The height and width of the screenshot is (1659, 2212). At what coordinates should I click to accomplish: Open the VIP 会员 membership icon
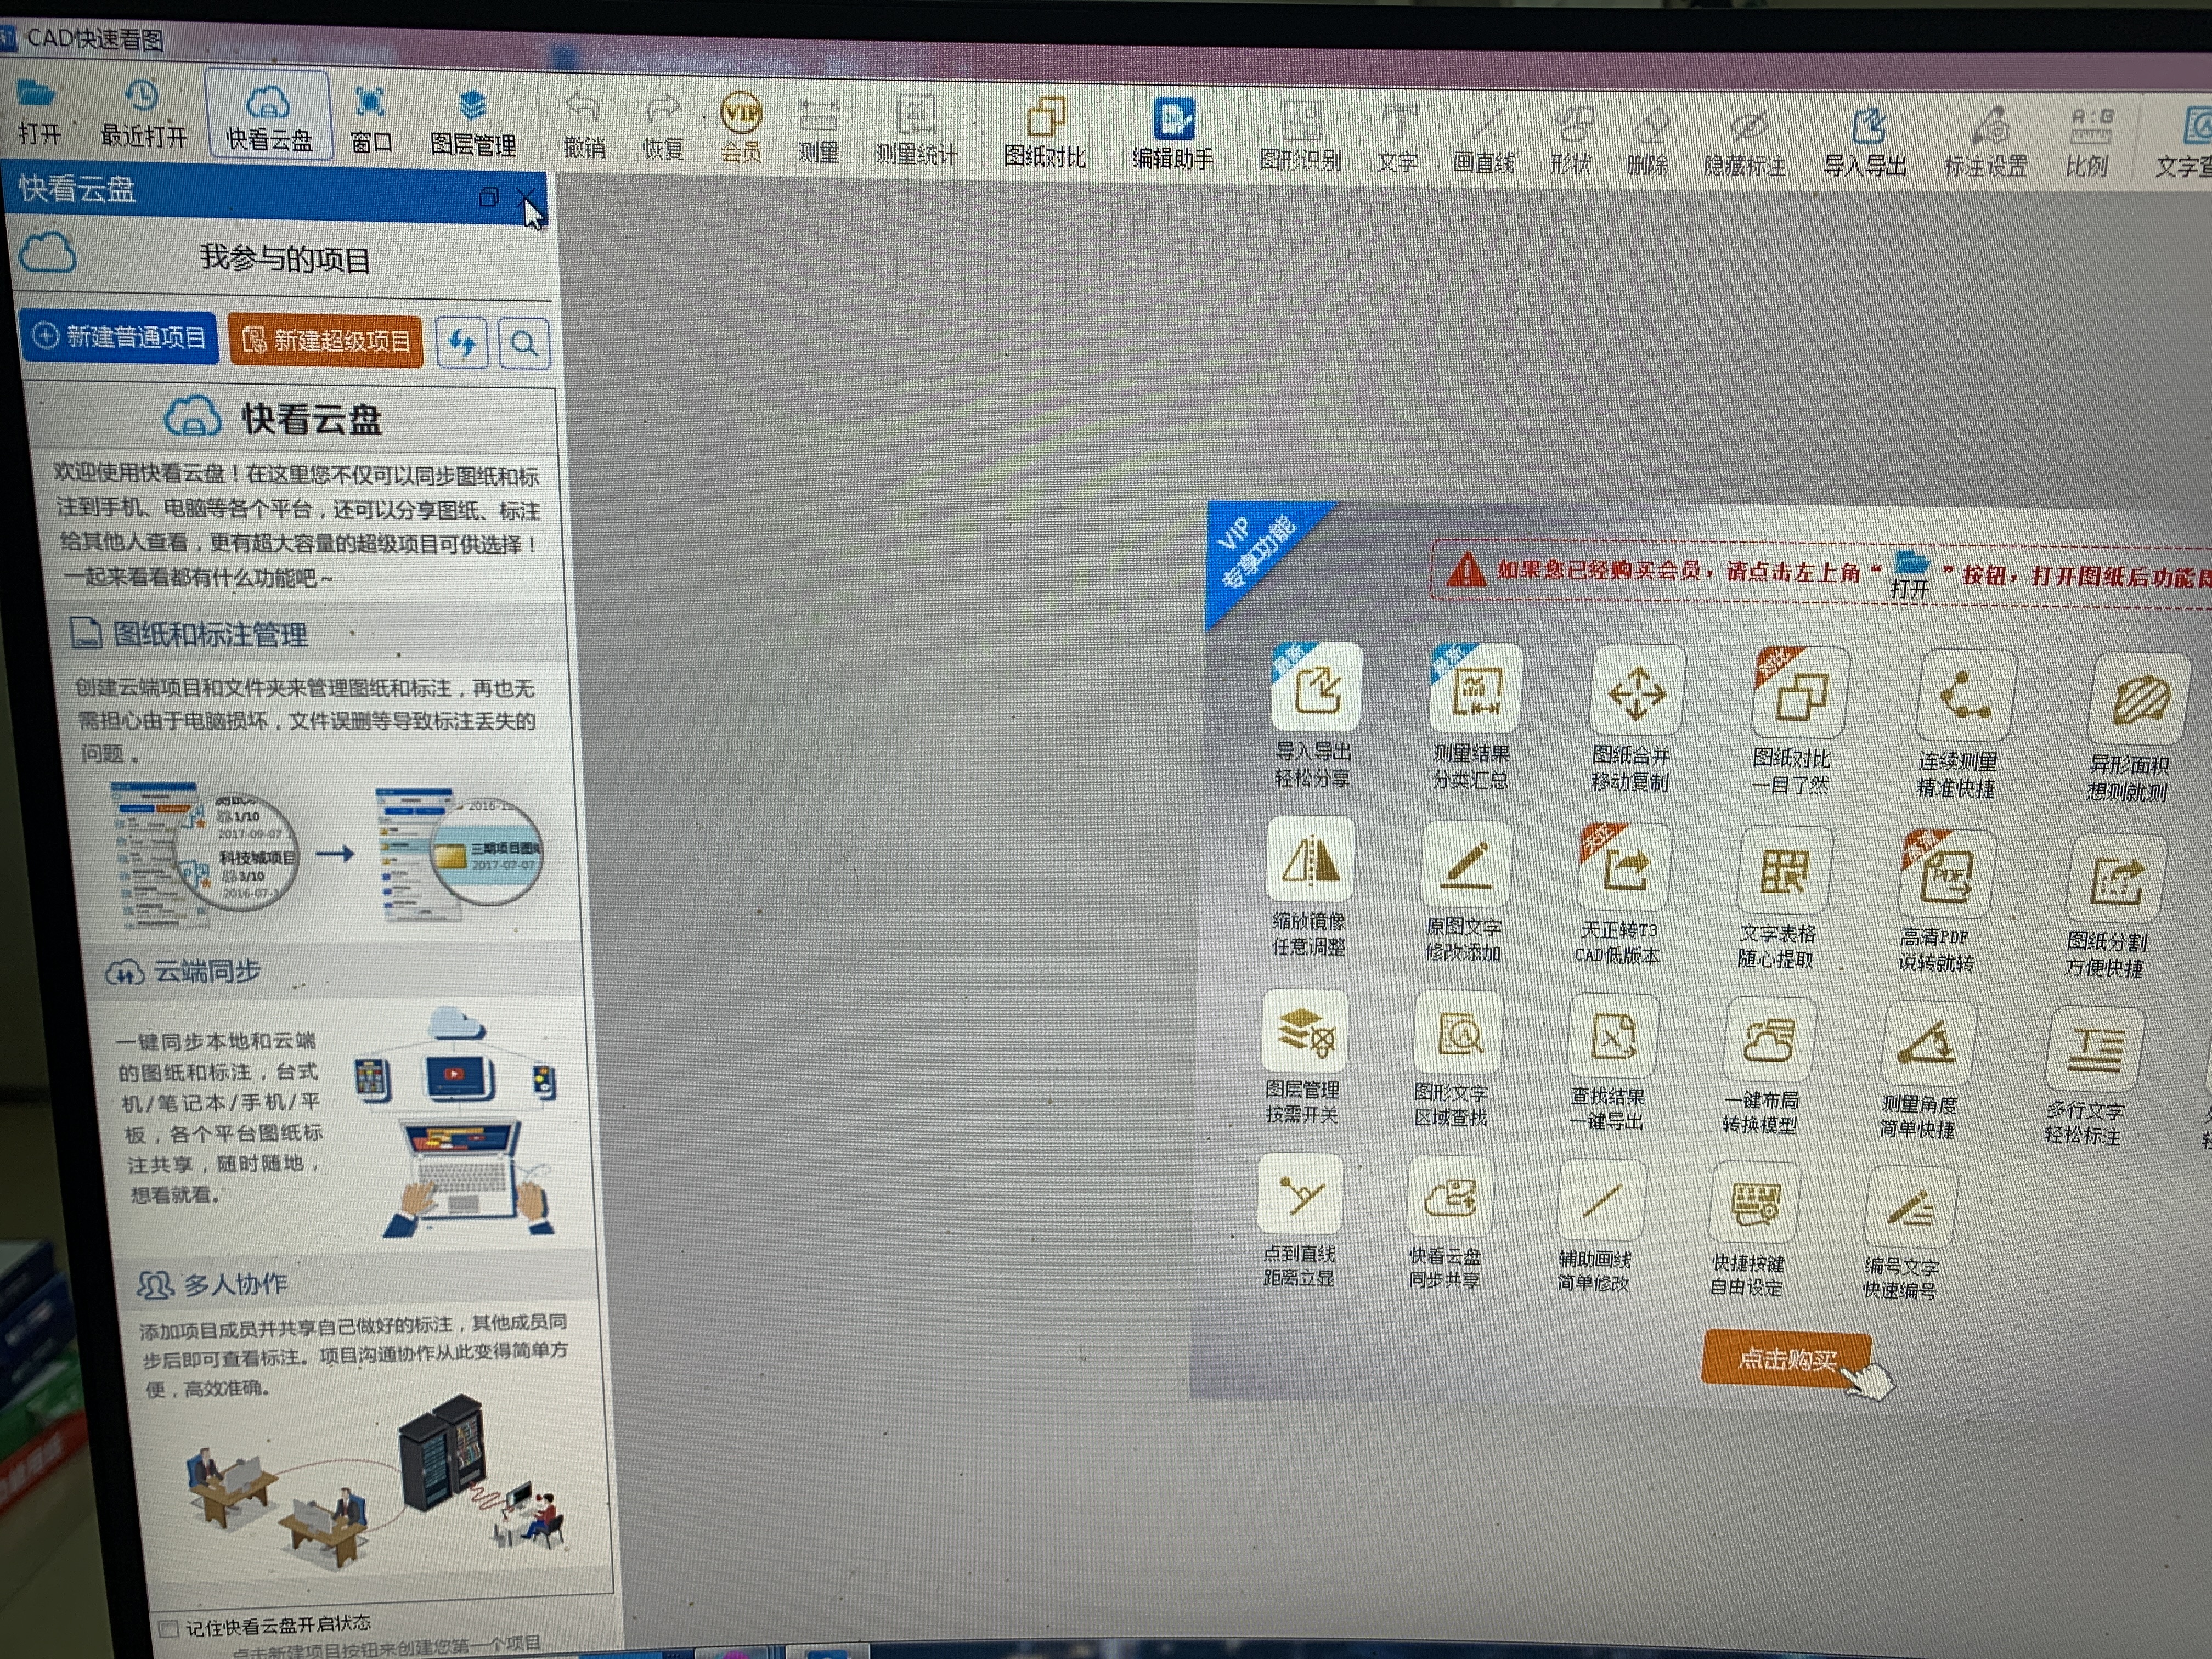coord(741,127)
